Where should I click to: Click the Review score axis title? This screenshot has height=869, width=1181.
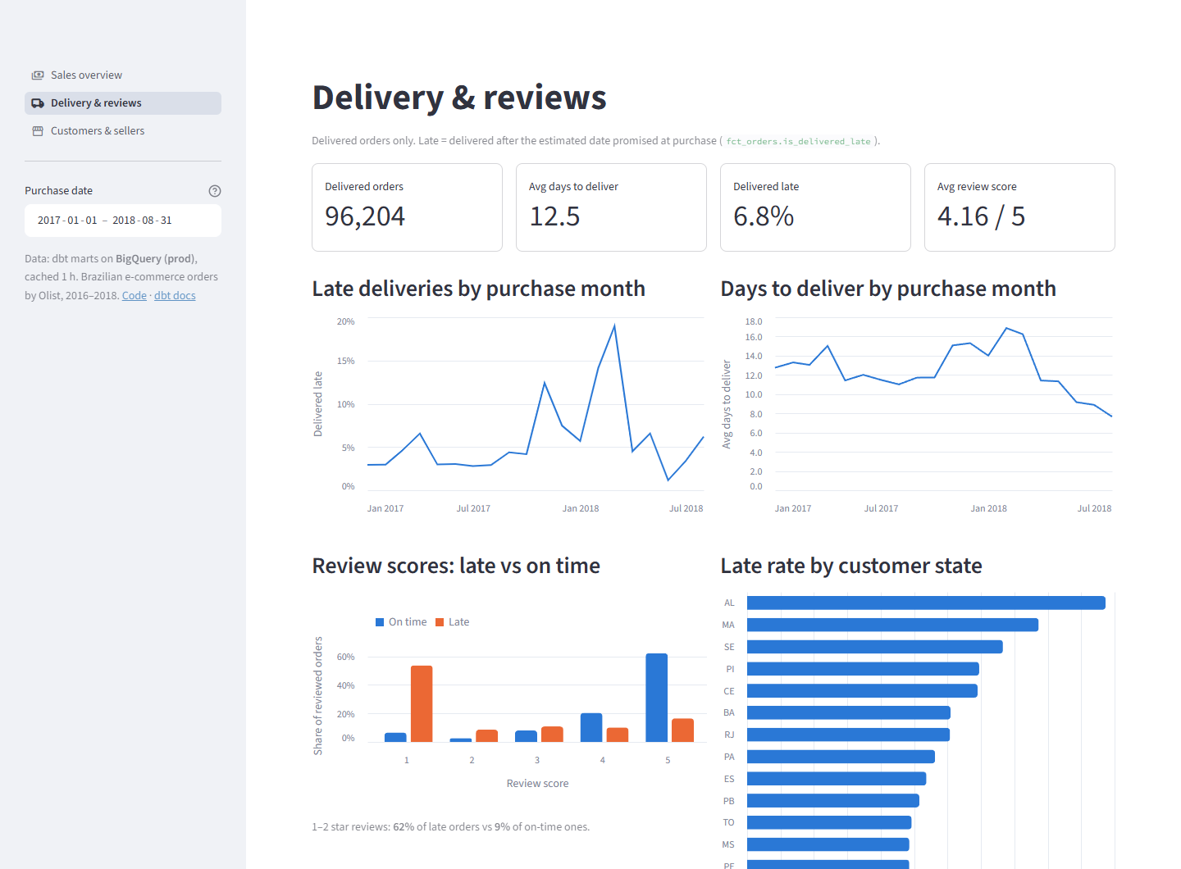click(x=537, y=784)
